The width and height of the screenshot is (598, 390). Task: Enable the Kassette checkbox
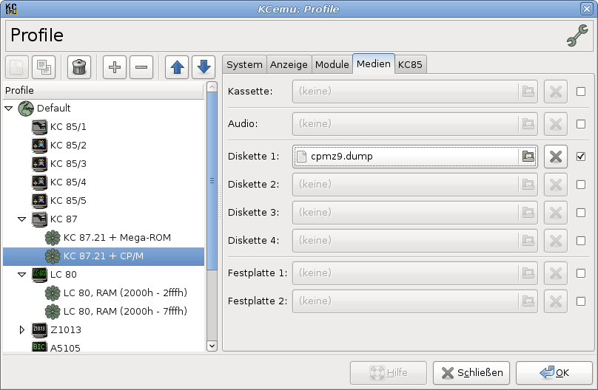click(581, 92)
